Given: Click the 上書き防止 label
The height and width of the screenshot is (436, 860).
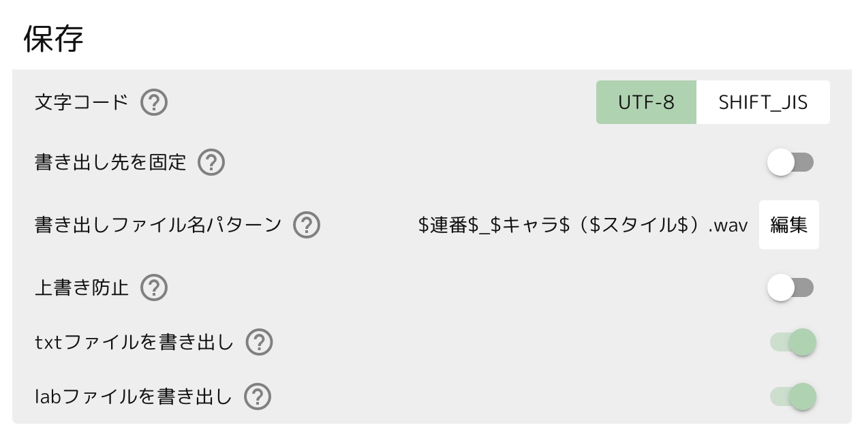Looking at the screenshot, I should coord(82,287).
